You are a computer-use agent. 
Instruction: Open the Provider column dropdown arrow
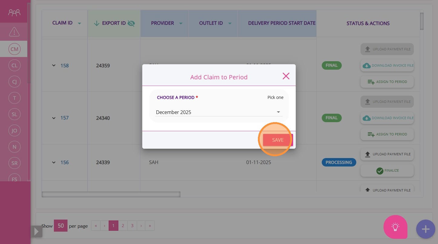(181, 24)
